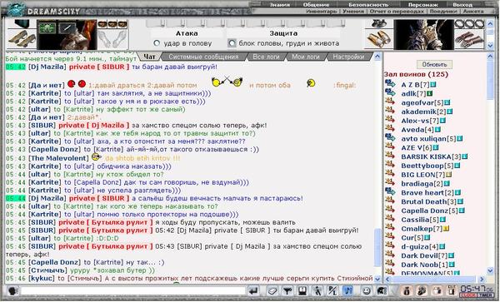Viewport: 500px width, 302px height.
Task: Open the smiley emoticon picker
Action: (367, 290)
